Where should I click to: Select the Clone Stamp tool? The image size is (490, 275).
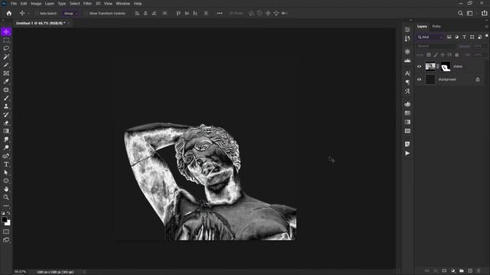pyautogui.click(x=6, y=106)
